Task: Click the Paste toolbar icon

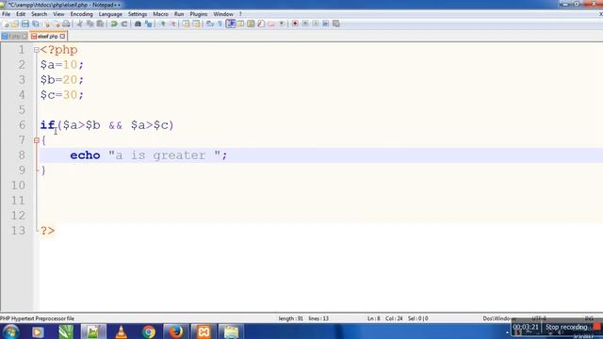Action: coord(100,24)
